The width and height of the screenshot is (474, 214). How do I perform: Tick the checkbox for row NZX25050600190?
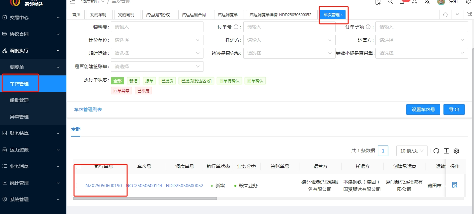[79, 186]
